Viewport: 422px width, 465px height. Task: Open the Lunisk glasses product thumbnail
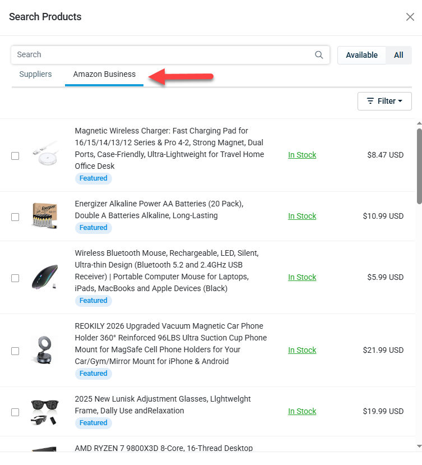[x=45, y=412]
